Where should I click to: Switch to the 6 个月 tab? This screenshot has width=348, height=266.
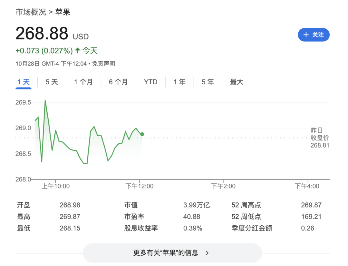pyautogui.click(x=118, y=82)
